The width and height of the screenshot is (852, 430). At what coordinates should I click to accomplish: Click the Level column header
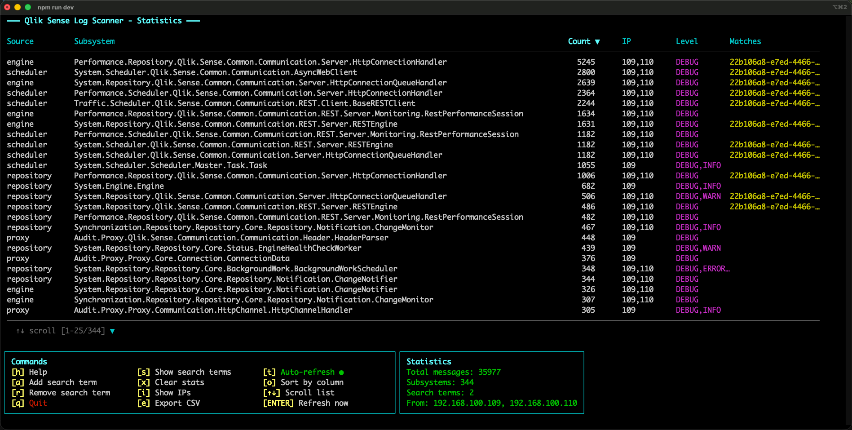point(687,41)
